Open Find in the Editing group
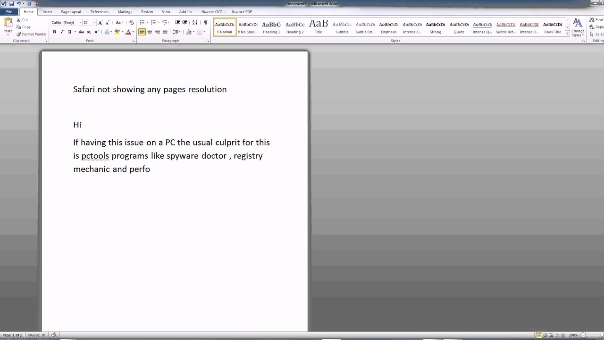Image resolution: width=604 pixels, height=340 pixels. tap(596, 20)
